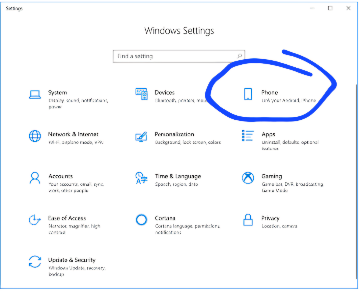Screen dimensions: 362x291
Task: Click the Apps list icon
Action: [x=248, y=136]
